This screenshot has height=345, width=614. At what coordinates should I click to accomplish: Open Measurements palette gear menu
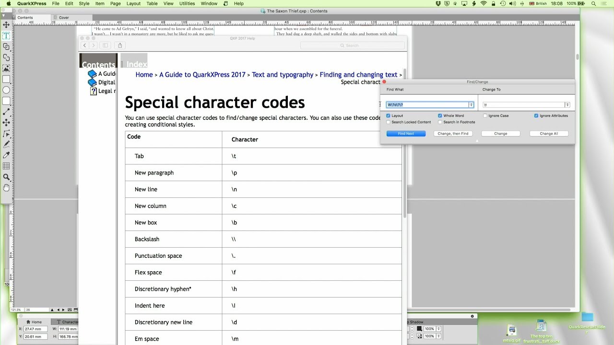click(472, 316)
